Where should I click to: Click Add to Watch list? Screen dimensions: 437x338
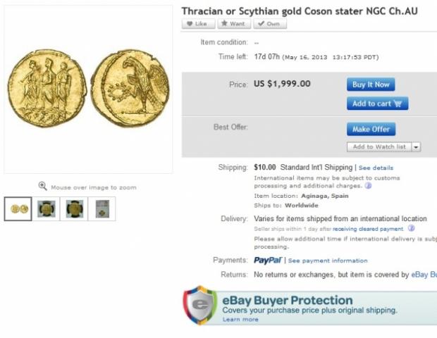378,147
